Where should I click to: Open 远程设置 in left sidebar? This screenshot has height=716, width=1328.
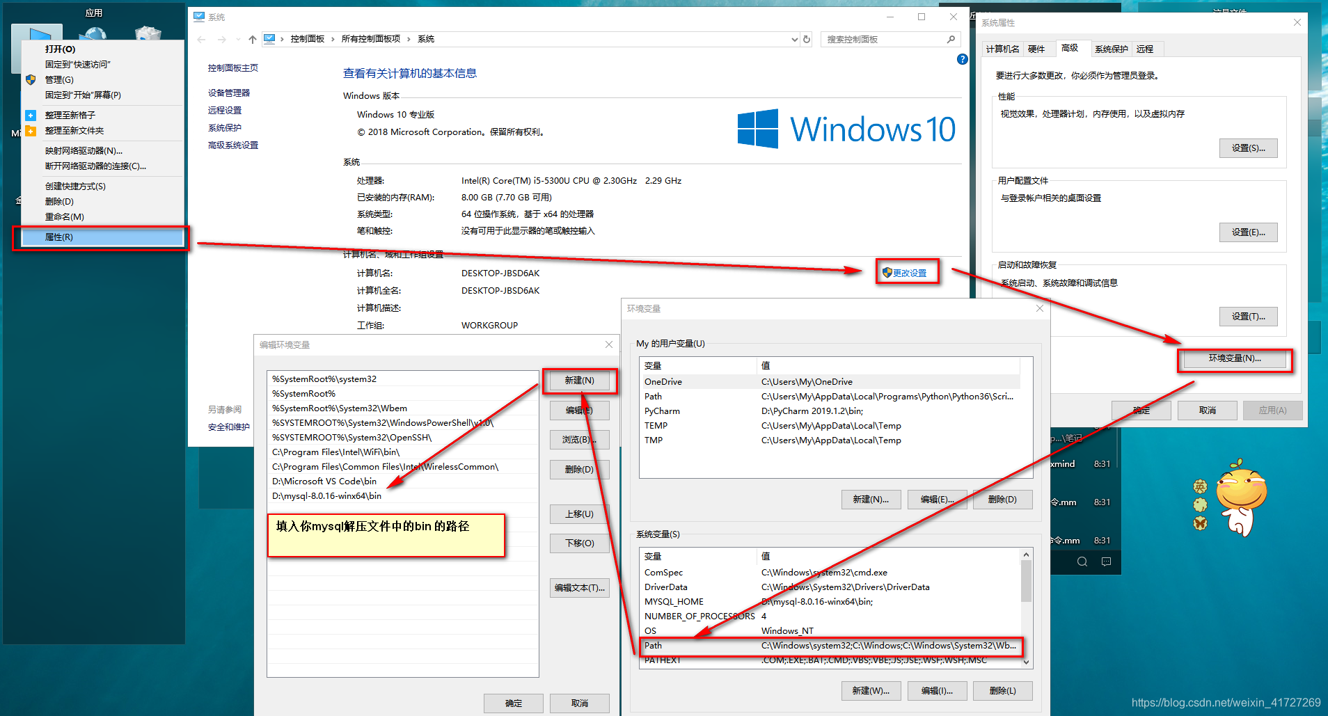(x=225, y=111)
